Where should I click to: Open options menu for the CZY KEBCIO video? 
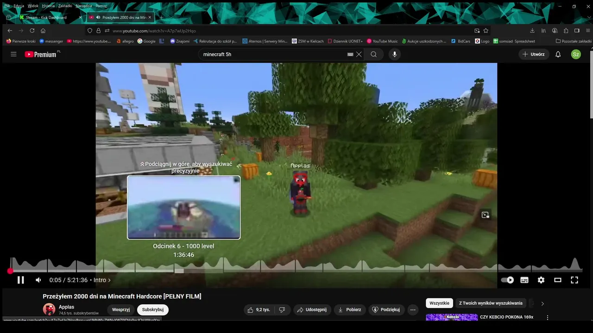548,318
